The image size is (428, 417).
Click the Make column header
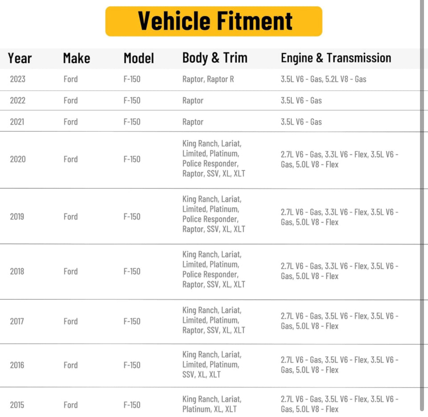(76, 58)
